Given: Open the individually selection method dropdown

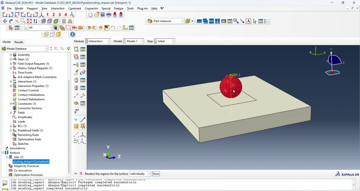Looking at the screenshot, I should (x=140, y=174).
